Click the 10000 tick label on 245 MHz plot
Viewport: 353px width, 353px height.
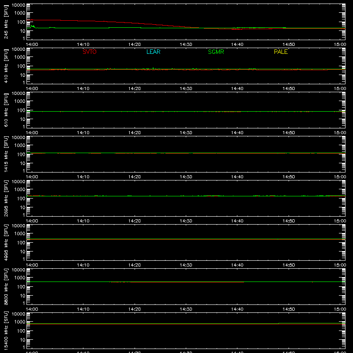pos(19,5)
